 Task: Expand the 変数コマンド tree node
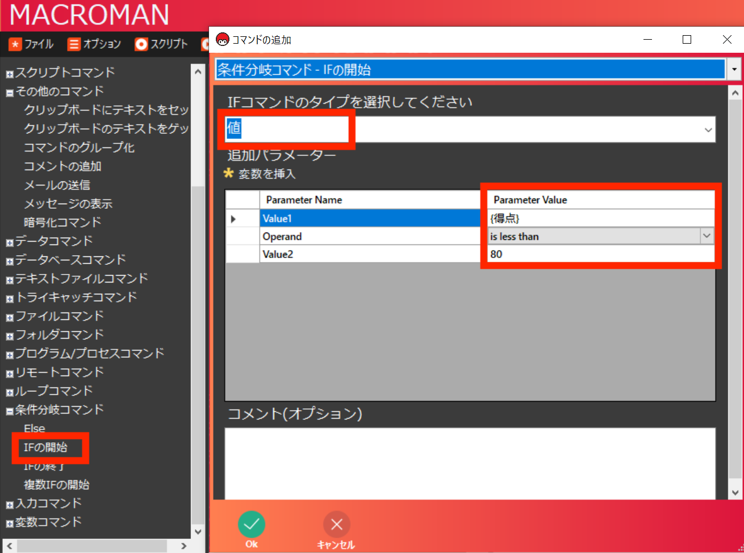[x=10, y=523]
